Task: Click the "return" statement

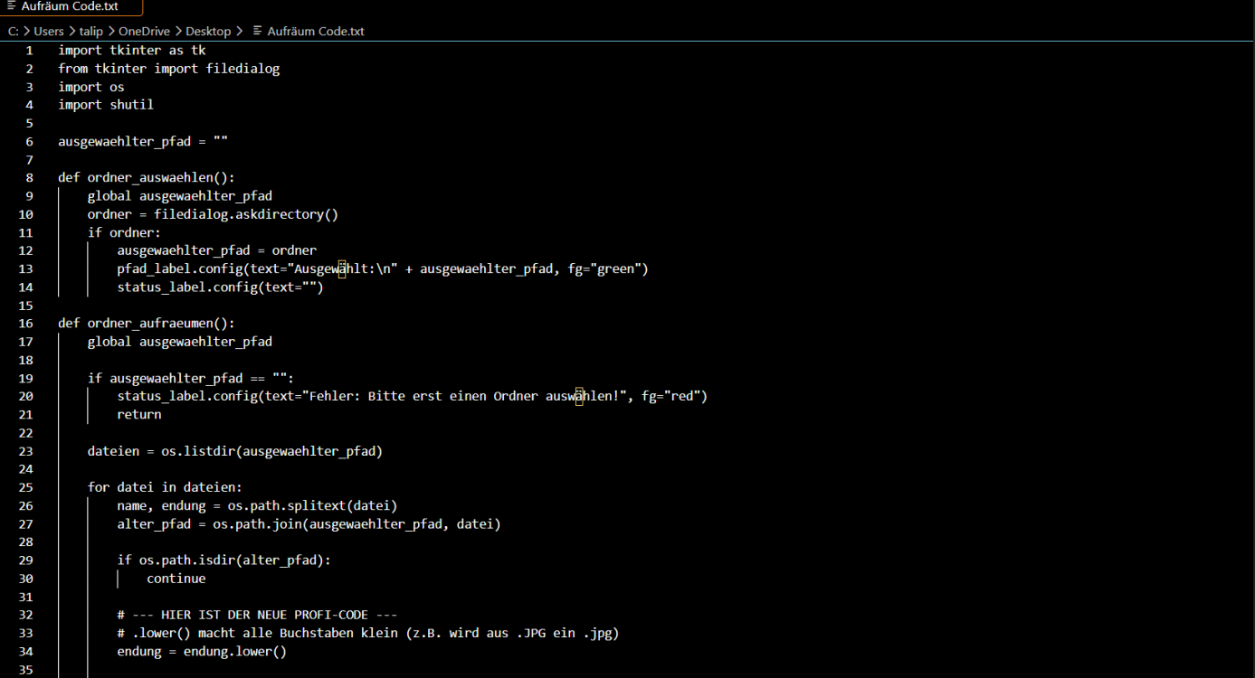Action: [x=139, y=414]
